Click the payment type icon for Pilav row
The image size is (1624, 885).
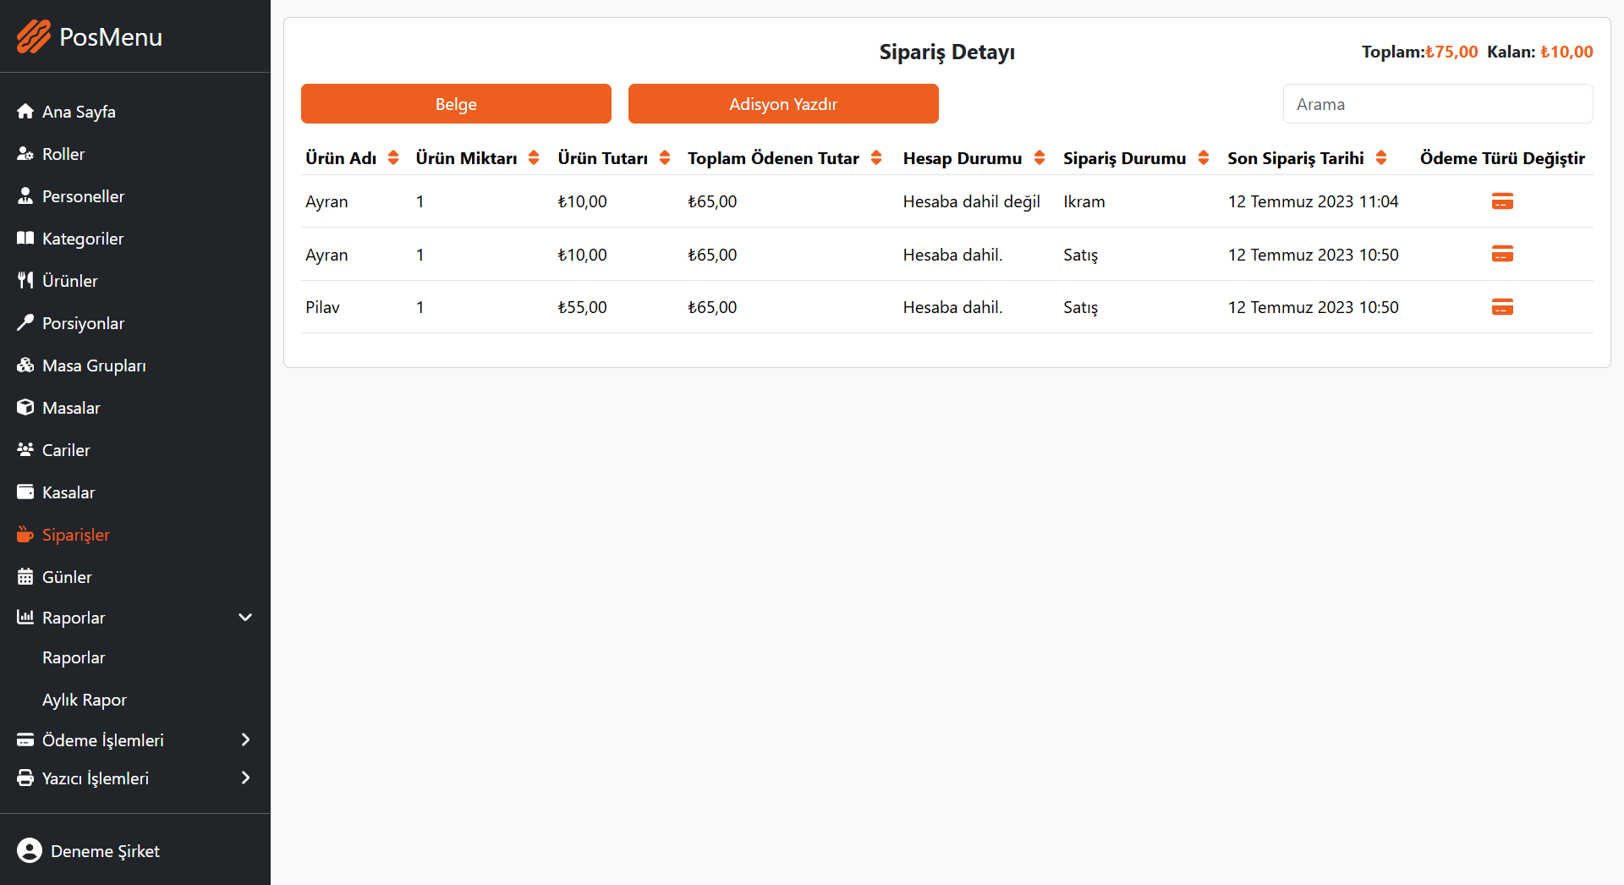pyautogui.click(x=1502, y=307)
